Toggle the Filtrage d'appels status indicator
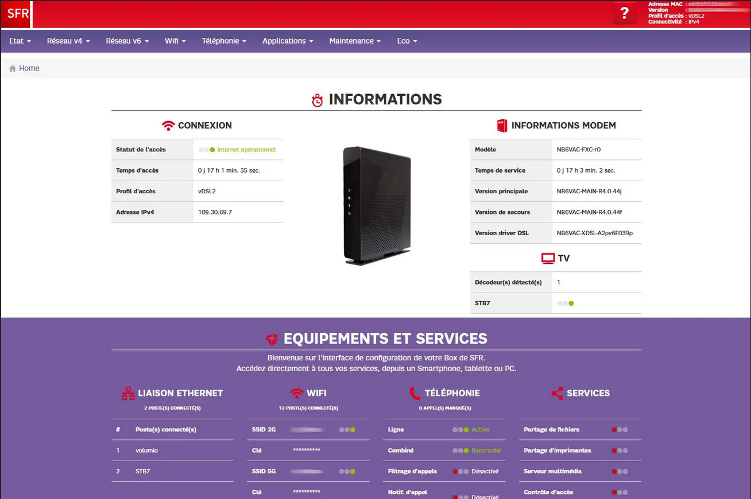Image resolution: width=751 pixels, height=499 pixels. (460, 471)
